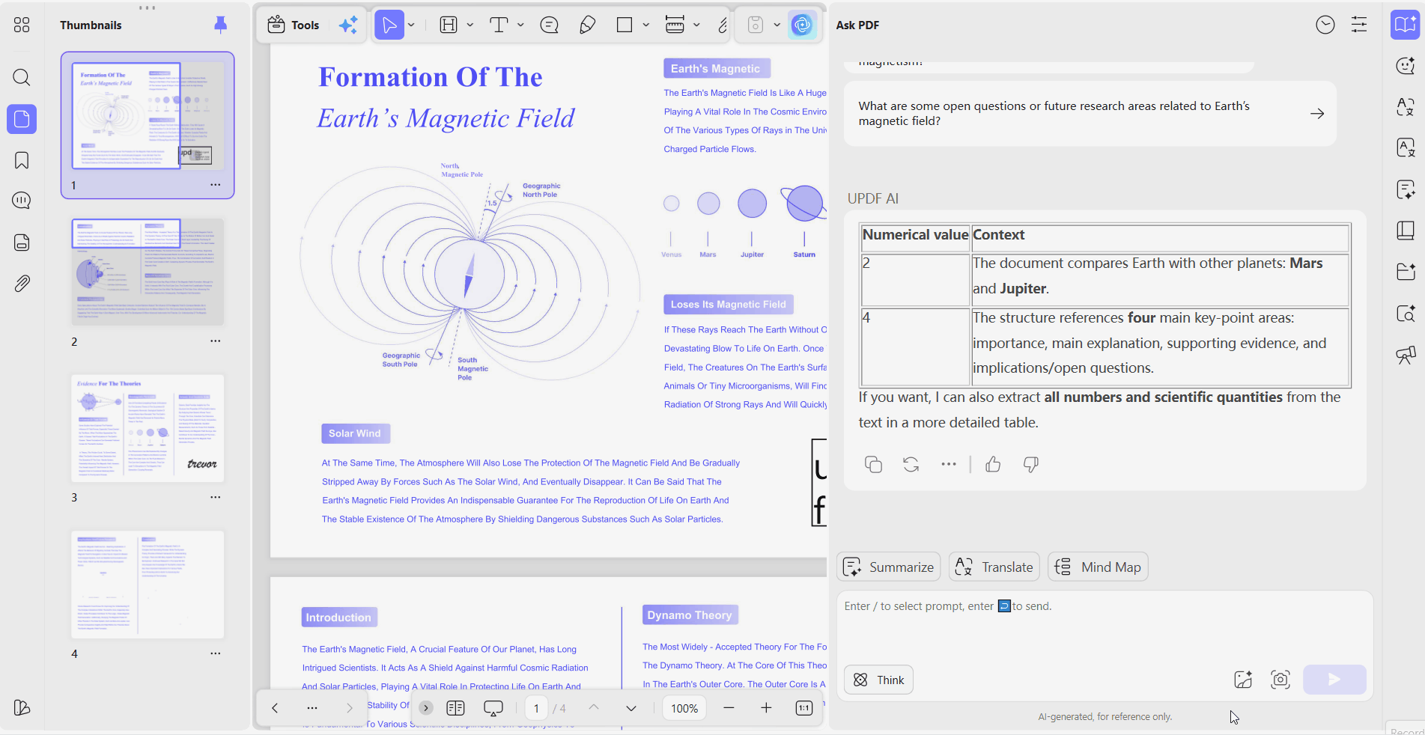Open the chat history clock icon

1325,25
